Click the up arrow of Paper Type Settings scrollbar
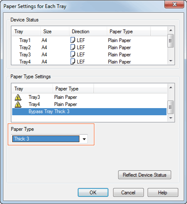187x204 pixels. point(171,87)
